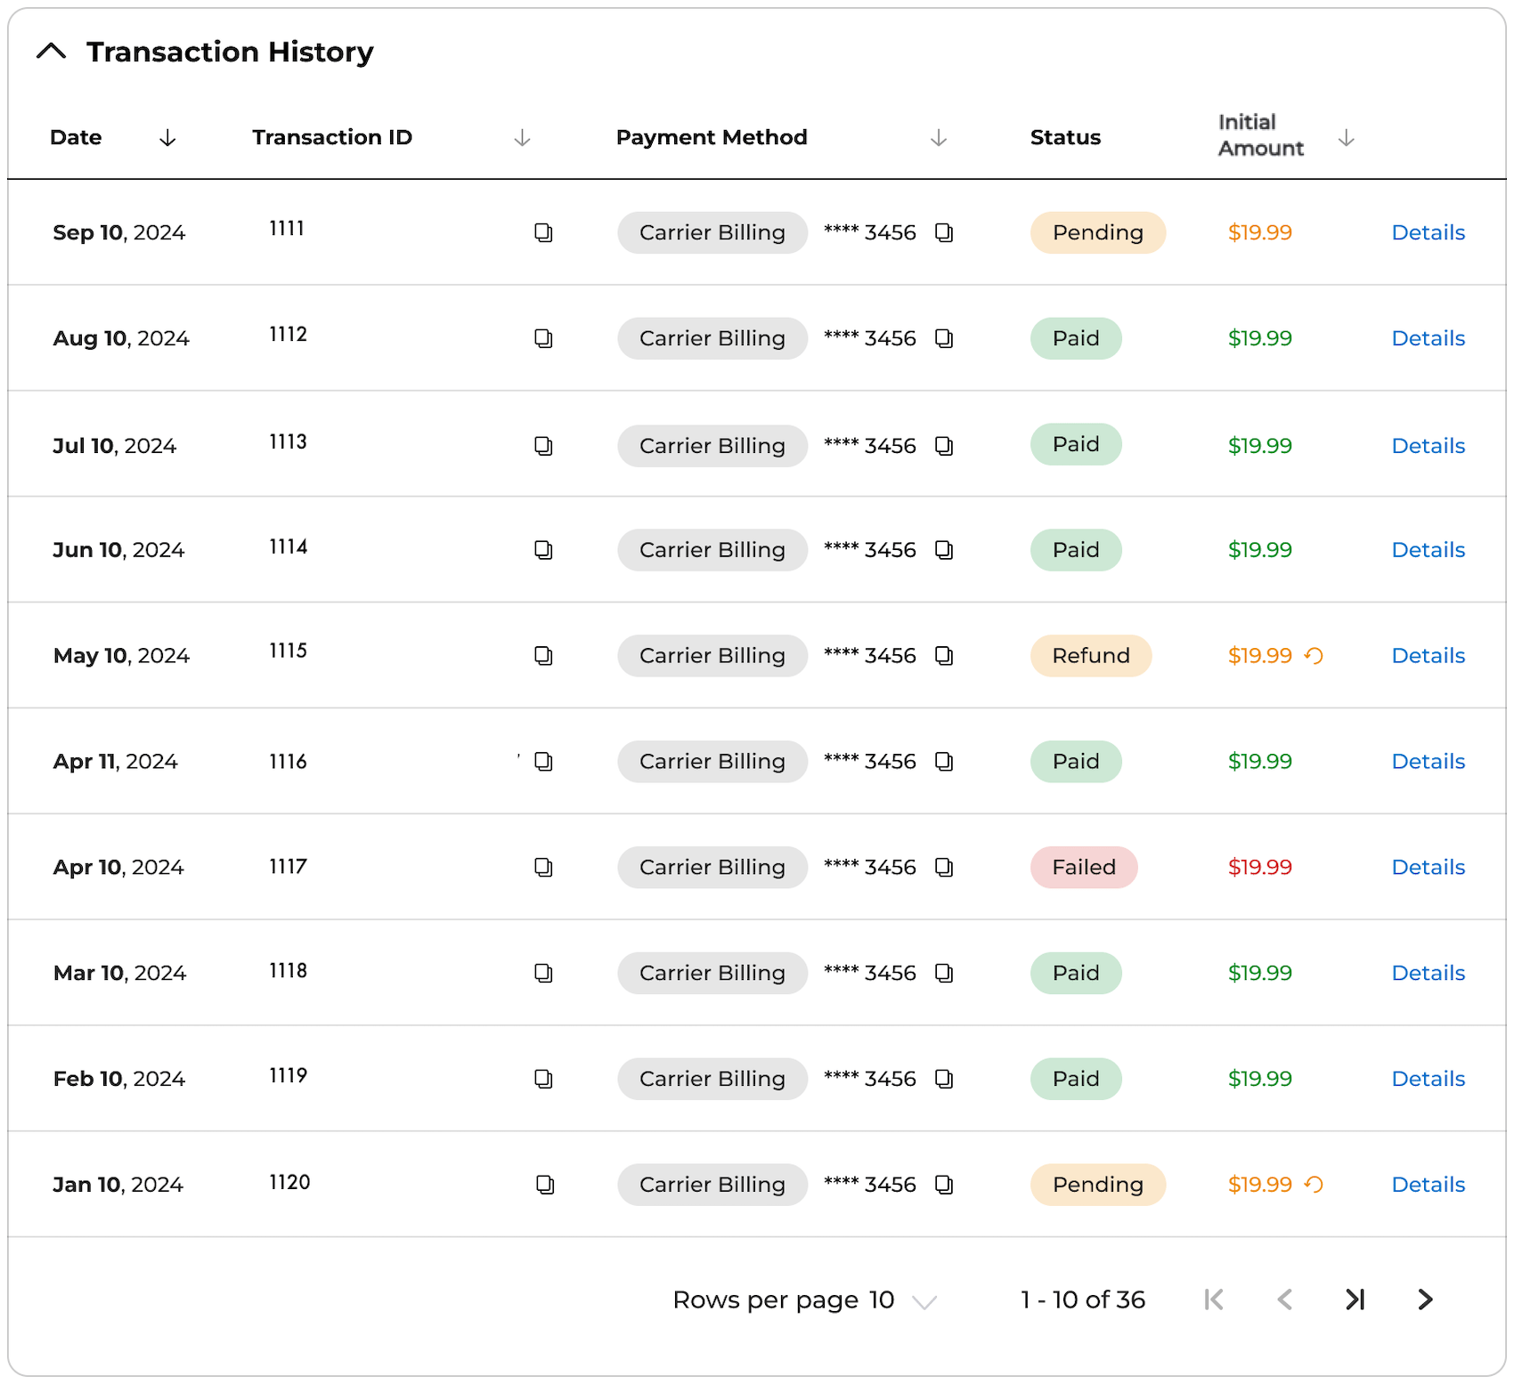Copy payment number in Jun 10 row

[x=944, y=550]
